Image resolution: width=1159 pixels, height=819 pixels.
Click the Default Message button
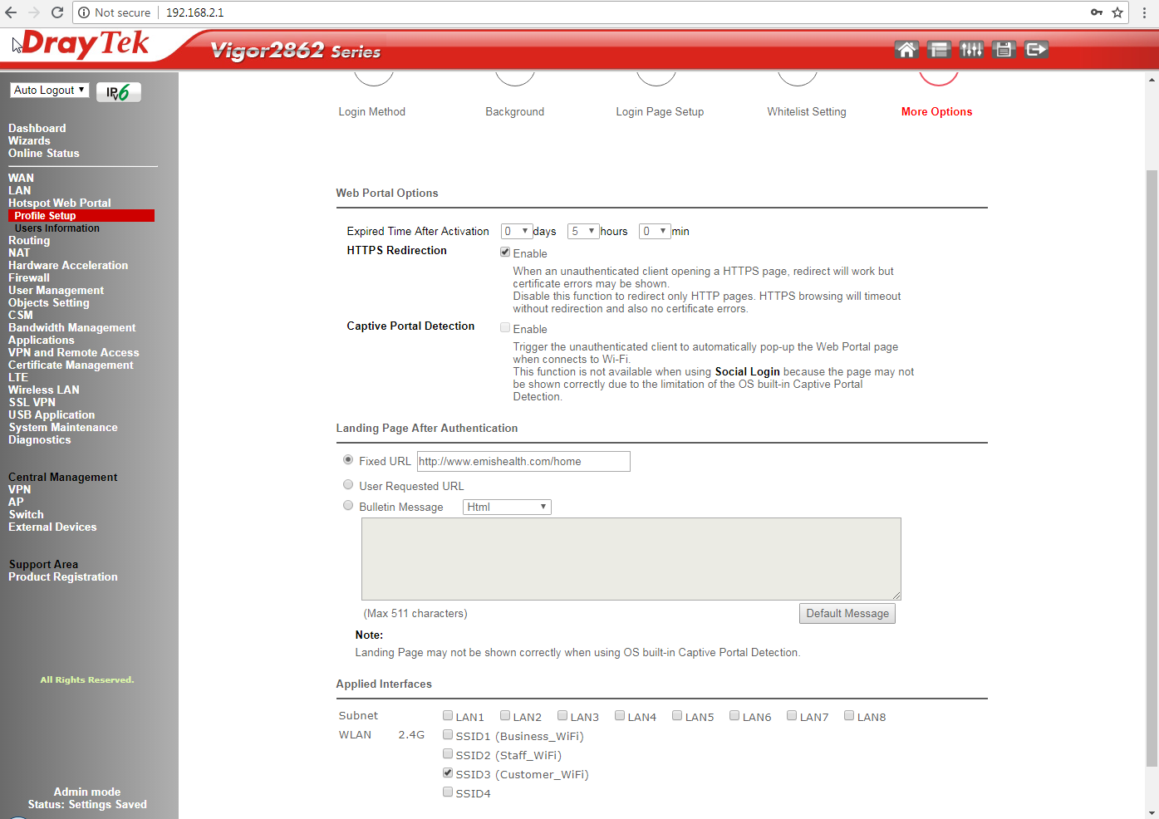pos(847,613)
